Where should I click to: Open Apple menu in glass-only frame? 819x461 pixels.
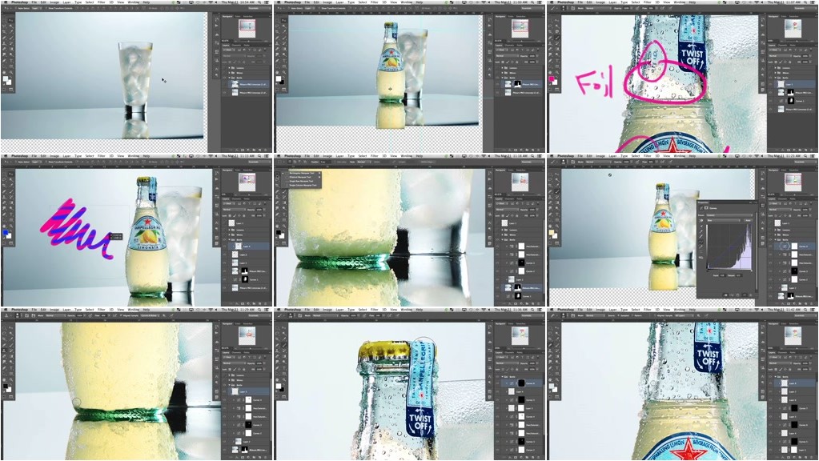click(x=6, y=2)
